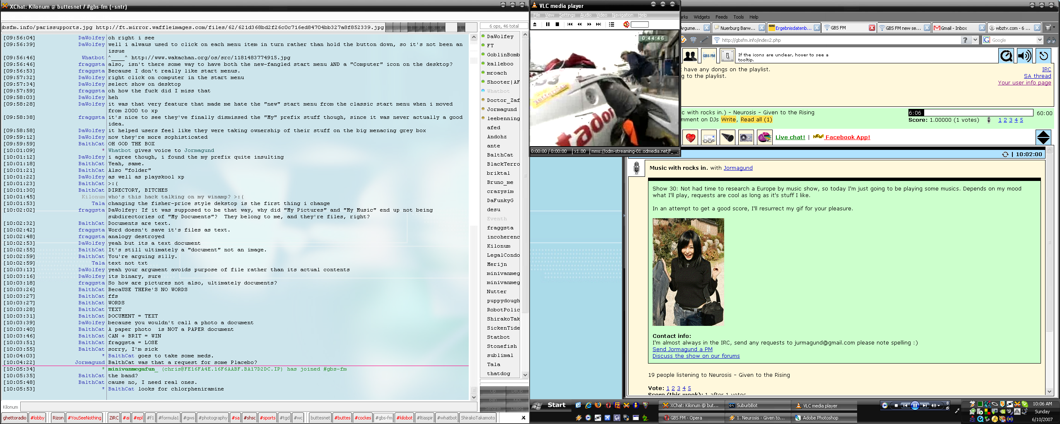Open the Live chat! link
The width and height of the screenshot is (1060, 424).
tap(790, 137)
